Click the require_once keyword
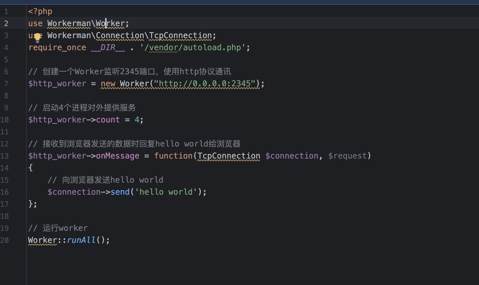This screenshot has width=479, height=285. (57, 47)
